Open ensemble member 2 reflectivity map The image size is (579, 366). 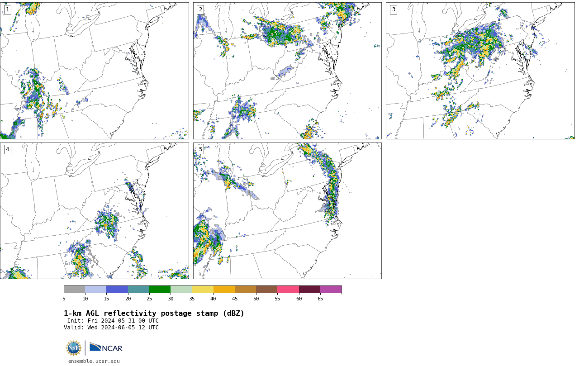(x=287, y=71)
